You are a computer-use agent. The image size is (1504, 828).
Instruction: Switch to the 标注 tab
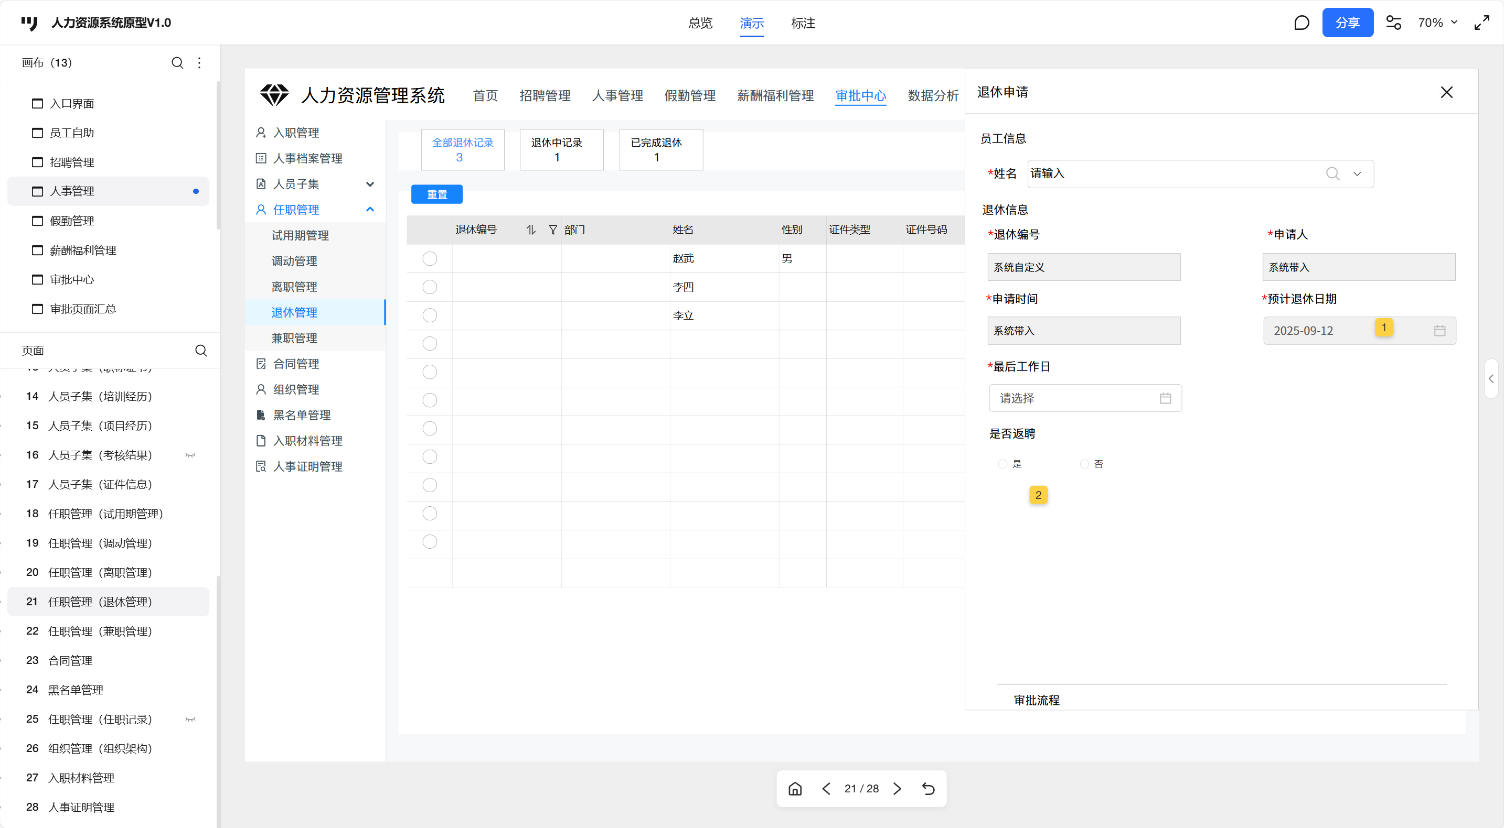803,24
